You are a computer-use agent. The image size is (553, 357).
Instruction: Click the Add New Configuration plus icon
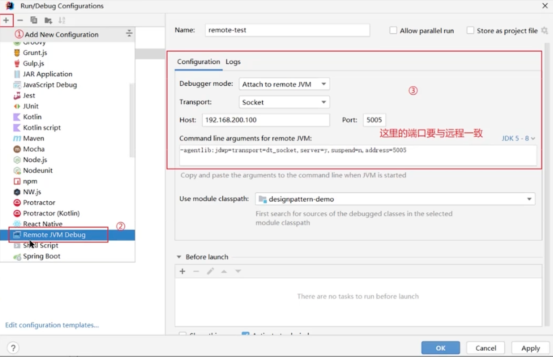pyautogui.click(x=6, y=20)
